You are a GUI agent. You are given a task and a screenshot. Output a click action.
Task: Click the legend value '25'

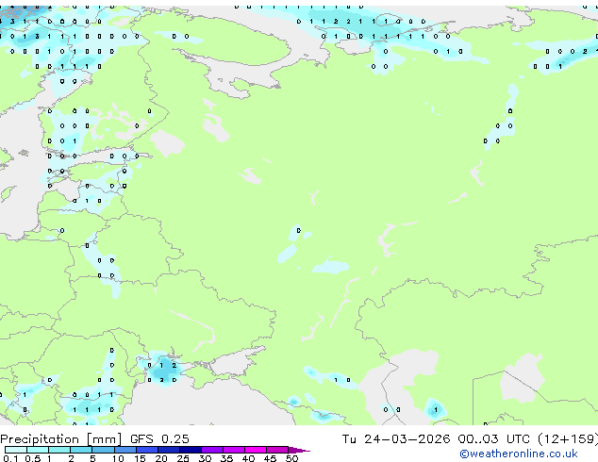183,458
